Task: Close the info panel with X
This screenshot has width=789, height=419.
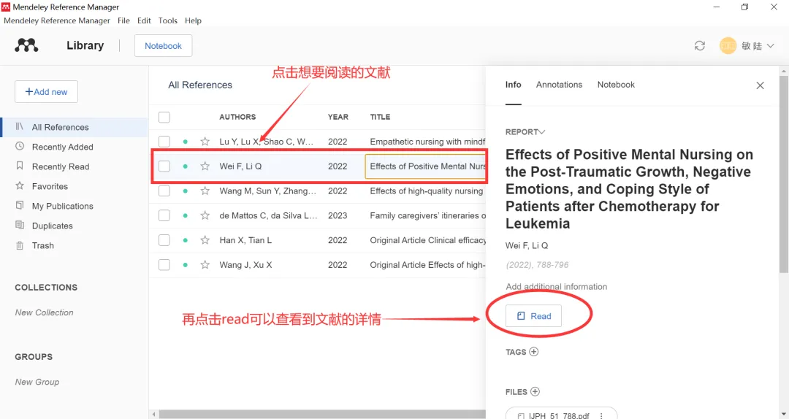Action: pos(760,85)
